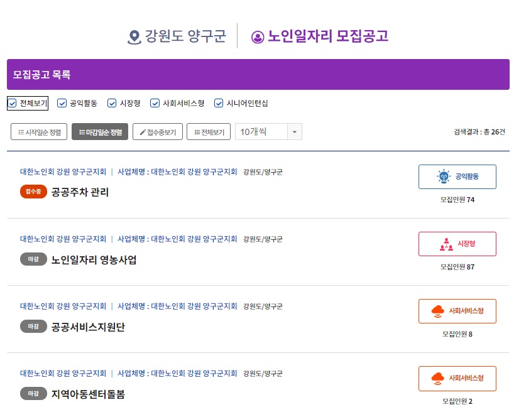Screen dimensions: 531x417
Task: Click the 검색결과 : 총 26건 text
Action: (x=479, y=132)
